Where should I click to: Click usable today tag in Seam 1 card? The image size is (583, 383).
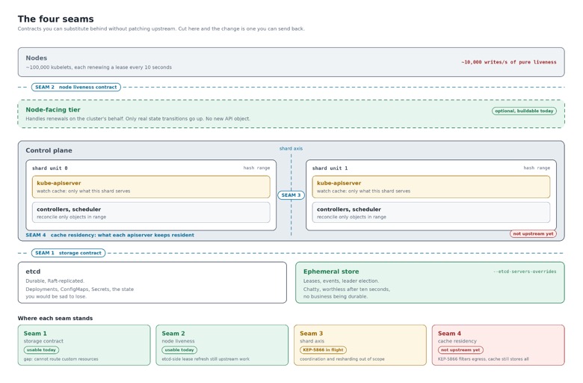[41, 350]
